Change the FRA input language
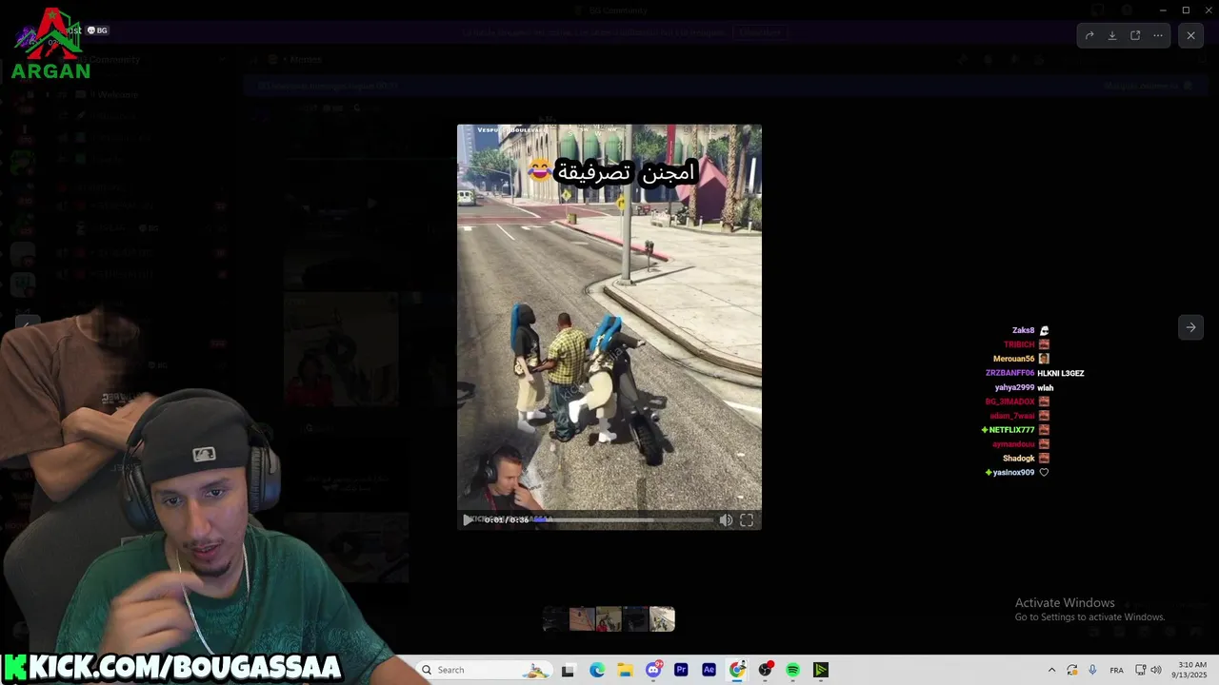Viewport: 1219px width, 685px height. [1116, 670]
